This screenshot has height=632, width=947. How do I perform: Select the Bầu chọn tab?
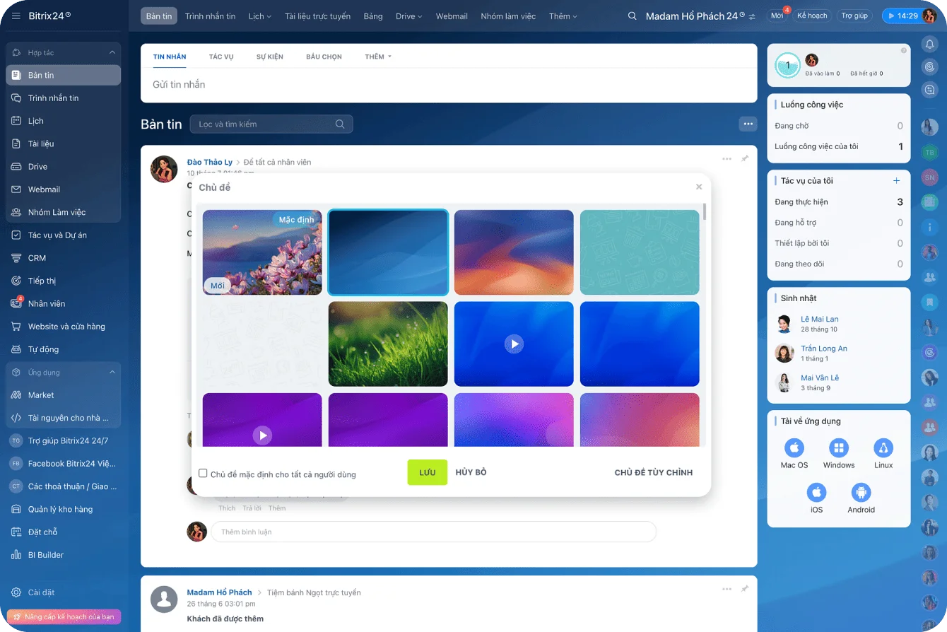tap(324, 57)
